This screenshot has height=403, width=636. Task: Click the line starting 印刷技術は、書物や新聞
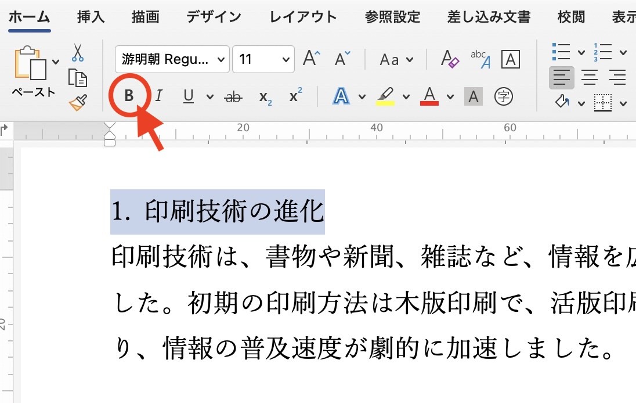point(373,257)
